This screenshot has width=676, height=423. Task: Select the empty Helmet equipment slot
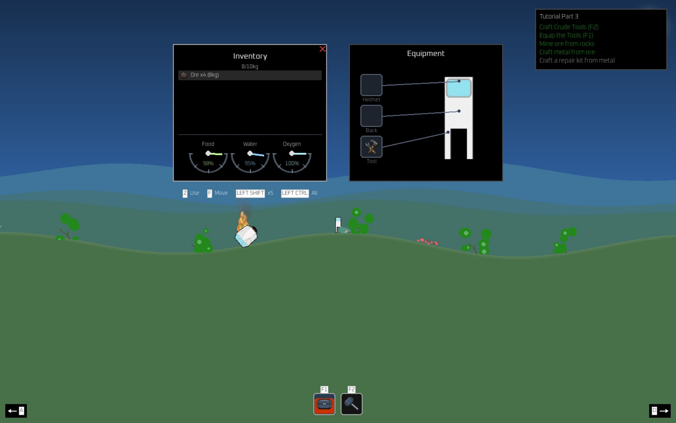[x=371, y=85]
